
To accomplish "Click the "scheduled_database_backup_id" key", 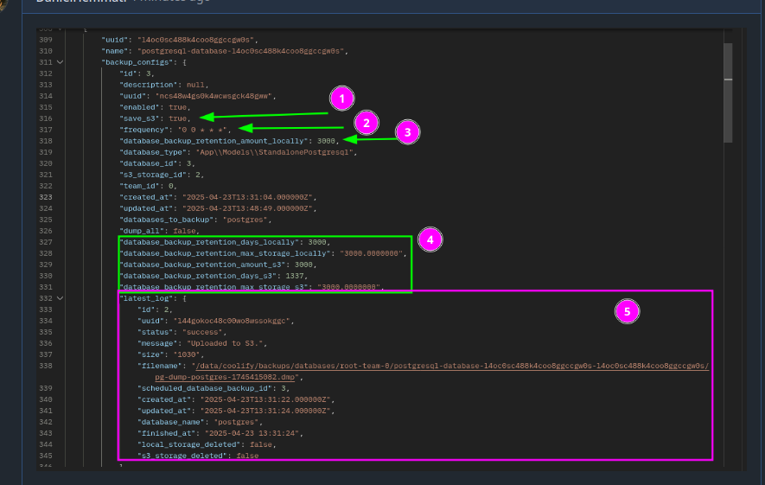I will coord(204,388).
